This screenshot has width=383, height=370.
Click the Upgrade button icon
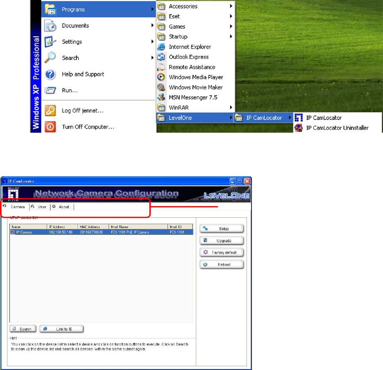pos(205,240)
